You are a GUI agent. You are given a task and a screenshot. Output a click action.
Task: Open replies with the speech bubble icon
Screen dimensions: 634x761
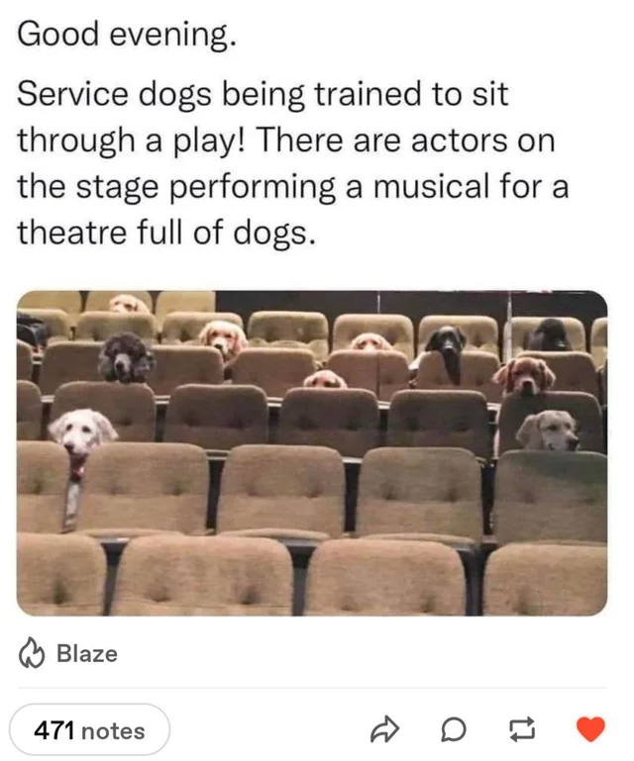coord(454,729)
